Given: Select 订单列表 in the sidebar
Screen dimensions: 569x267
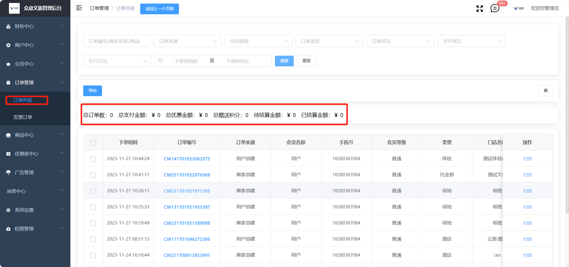Looking at the screenshot, I should pyautogui.click(x=23, y=100).
